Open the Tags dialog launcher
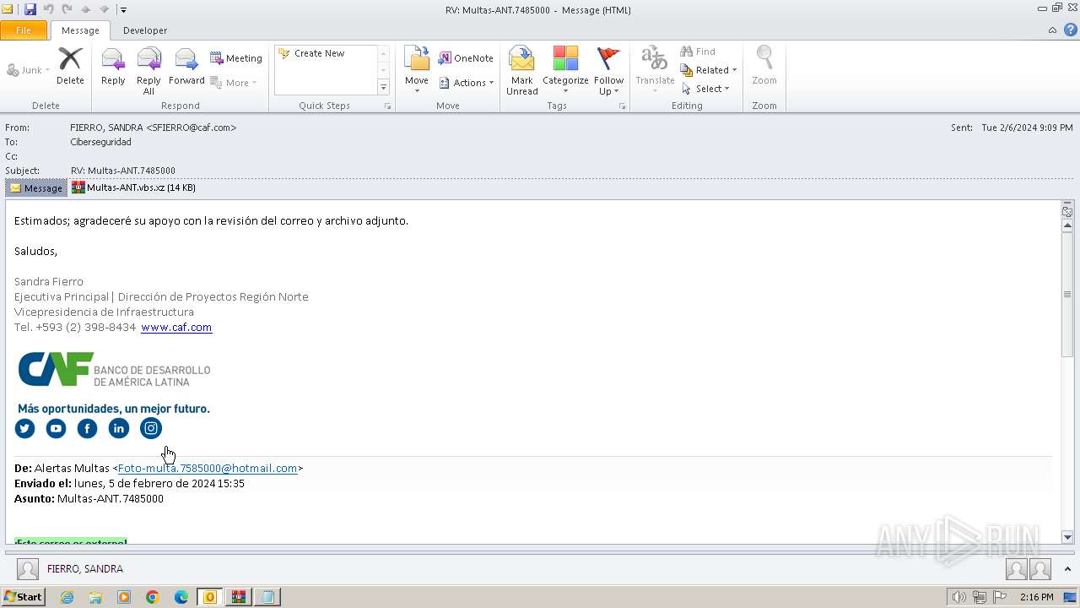Screen dimensions: 1080x608 (x=623, y=106)
